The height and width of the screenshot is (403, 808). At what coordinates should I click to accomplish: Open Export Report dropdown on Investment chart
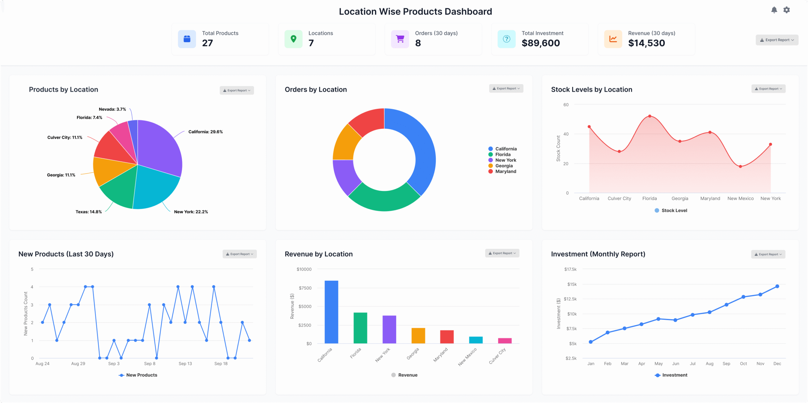coord(768,254)
